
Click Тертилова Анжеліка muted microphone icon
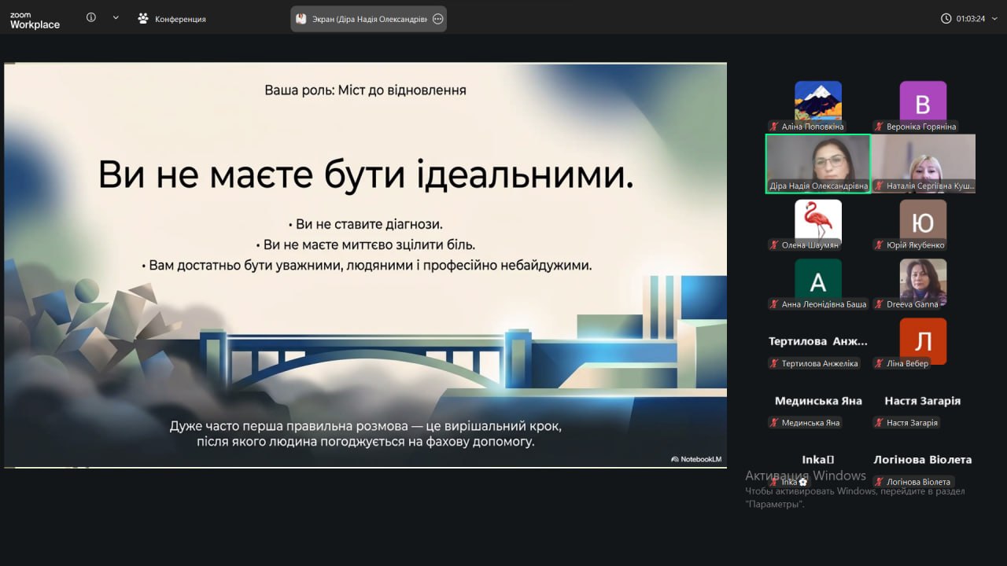click(x=775, y=364)
